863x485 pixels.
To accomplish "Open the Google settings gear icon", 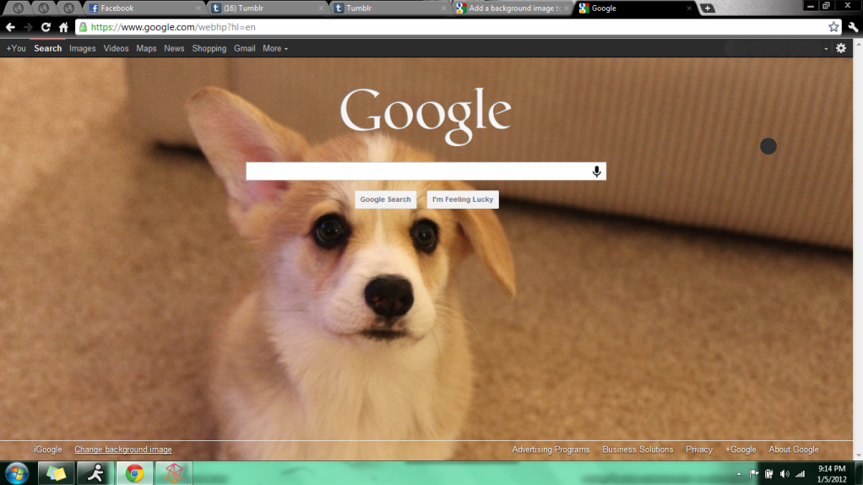I will pos(840,48).
